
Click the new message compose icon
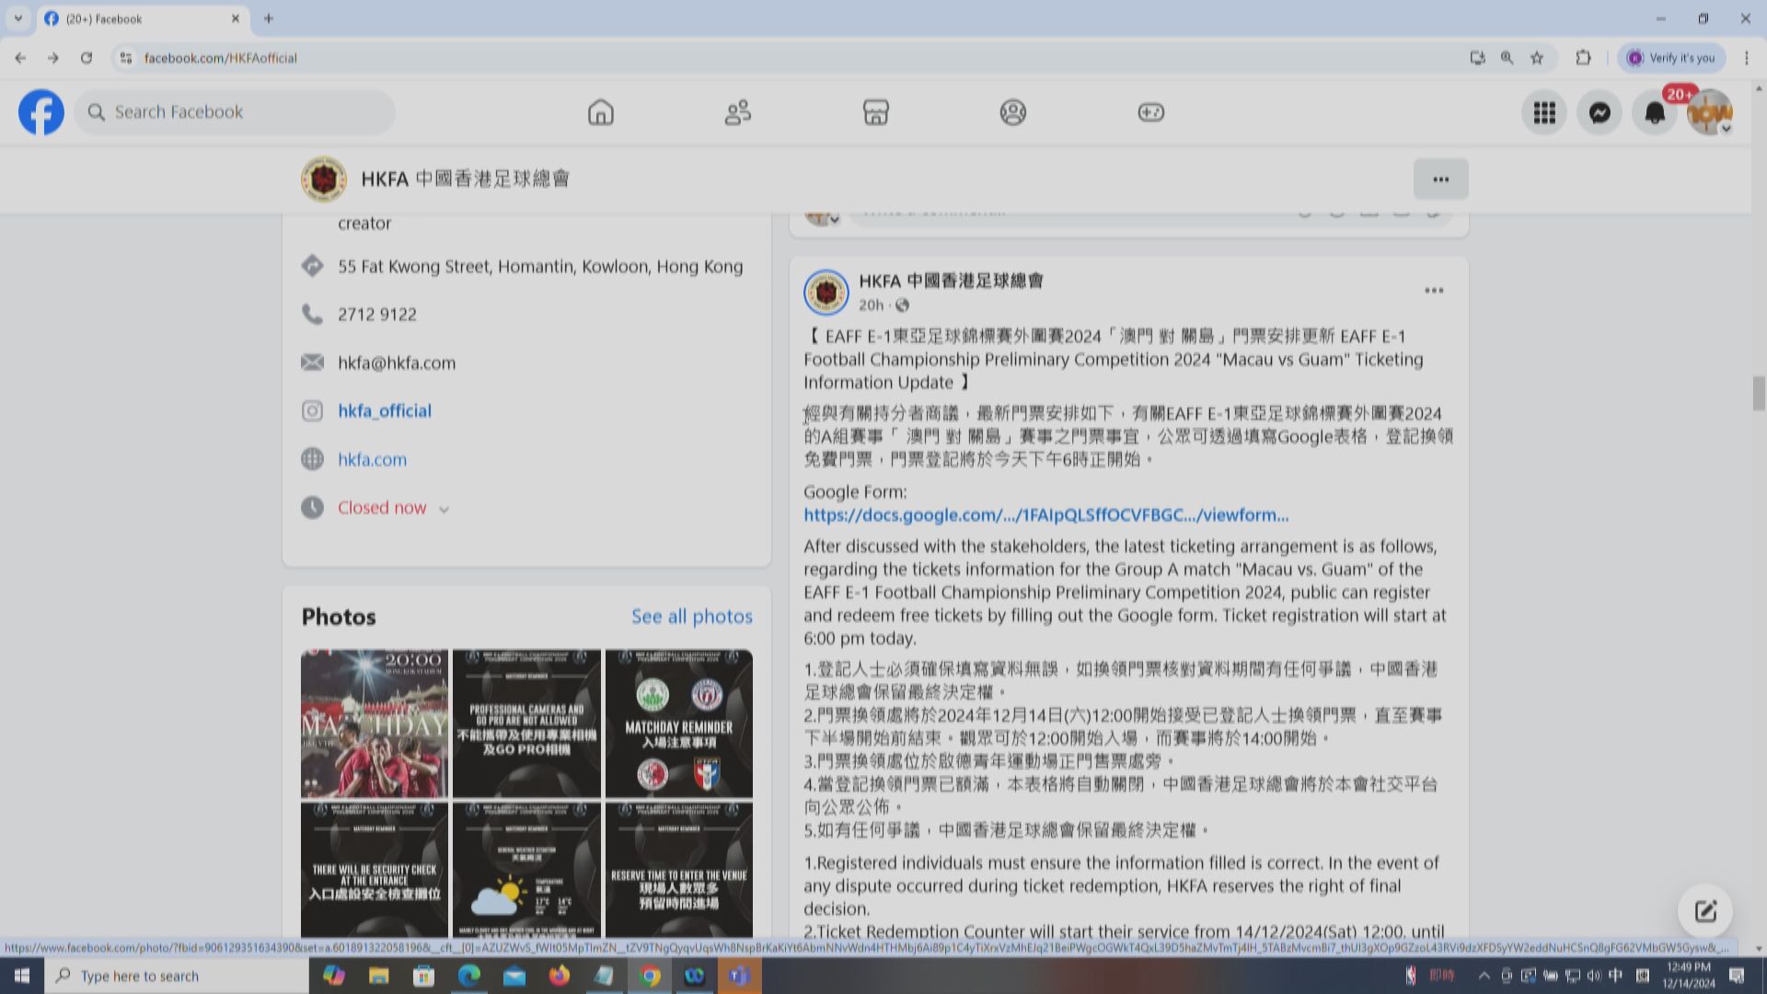1704,911
